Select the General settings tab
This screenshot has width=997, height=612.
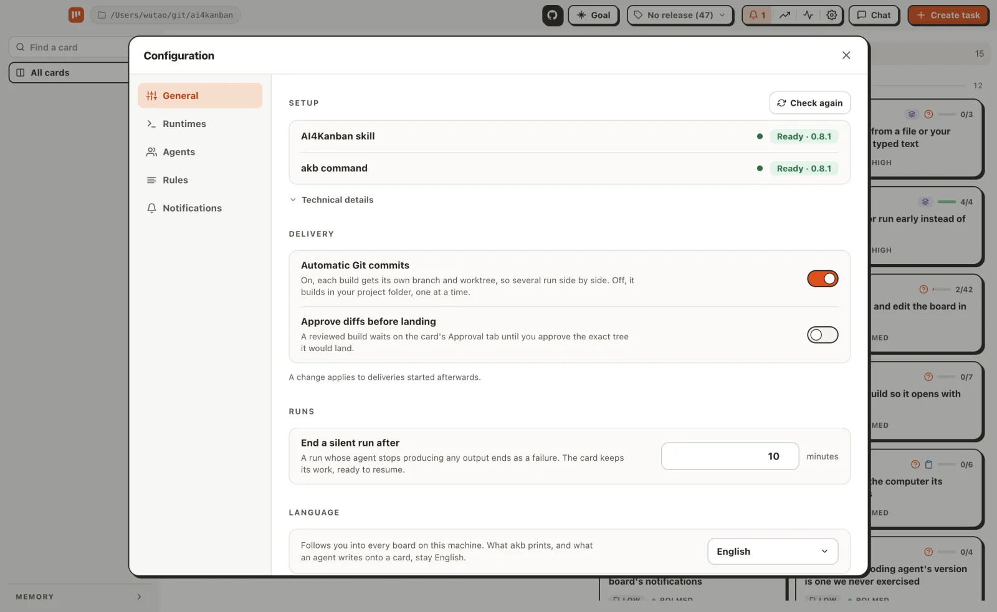(x=200, y=96)
